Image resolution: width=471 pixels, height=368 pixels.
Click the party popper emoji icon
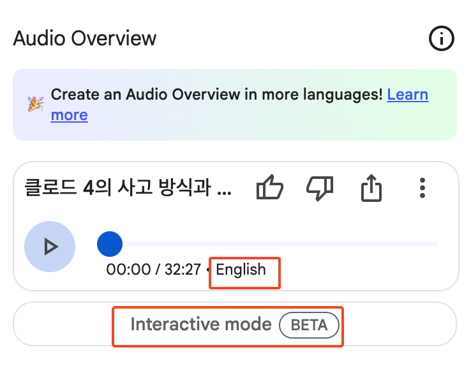click(x=36, y=104)
